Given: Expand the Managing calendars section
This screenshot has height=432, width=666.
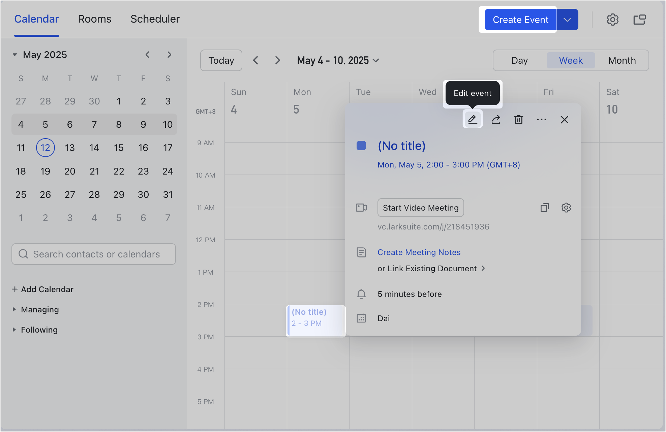Looking at the screenshot, I should point(14,309).
